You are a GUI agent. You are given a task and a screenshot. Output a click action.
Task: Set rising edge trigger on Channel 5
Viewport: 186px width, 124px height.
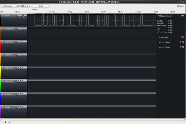coord(18,81)
